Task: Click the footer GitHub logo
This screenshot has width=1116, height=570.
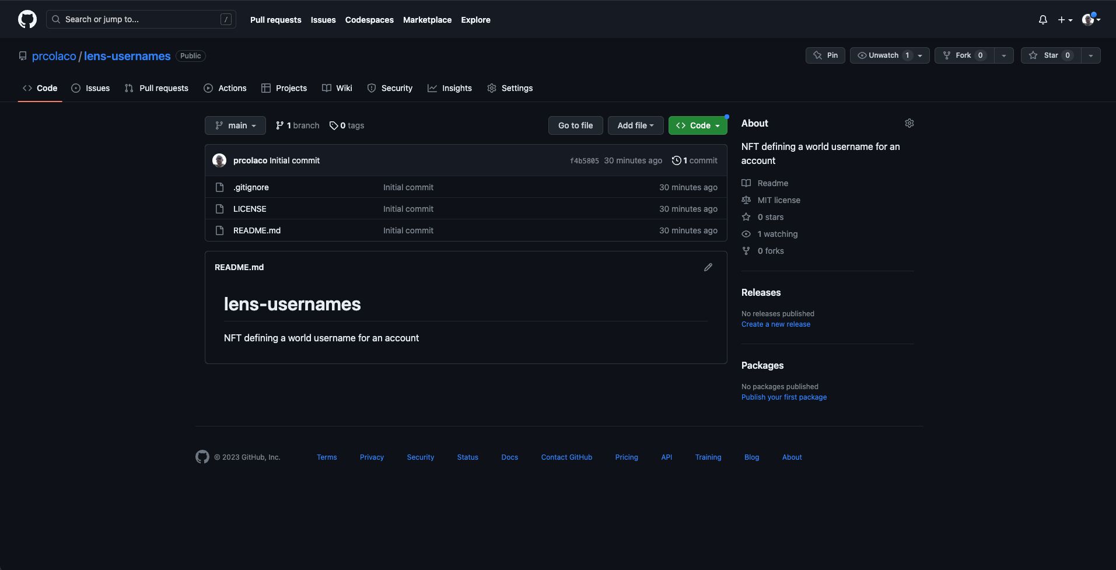Action: point(202,457)
